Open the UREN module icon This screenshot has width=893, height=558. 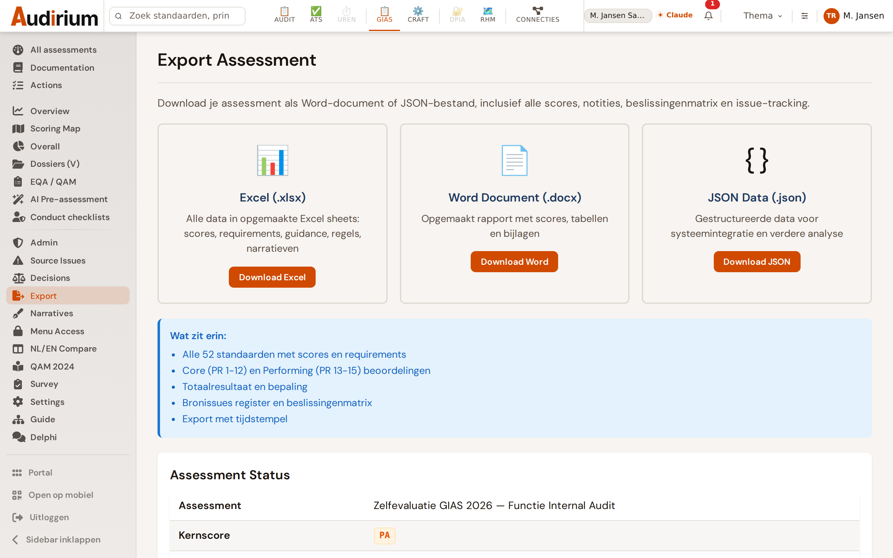[346, 15]
